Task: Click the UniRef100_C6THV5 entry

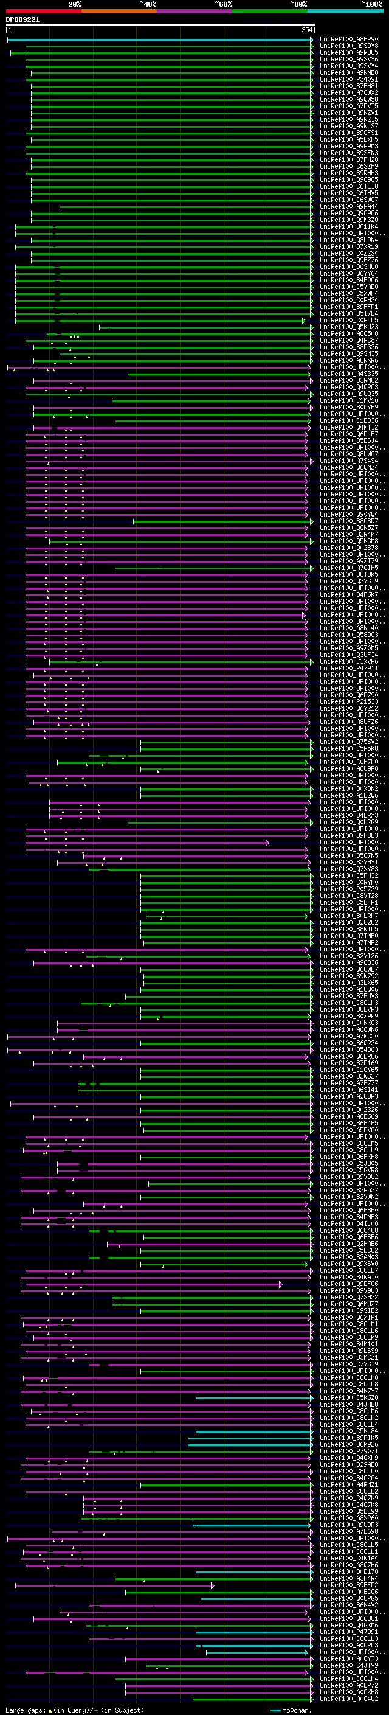Action: coord(349,193)
